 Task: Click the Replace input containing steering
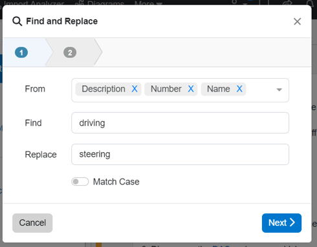coord(180,154)
